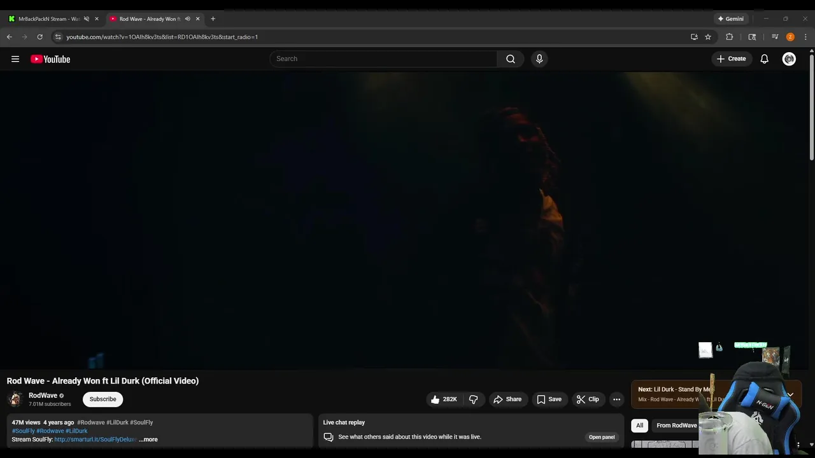Go back with browser back arrow

point(10,37)
